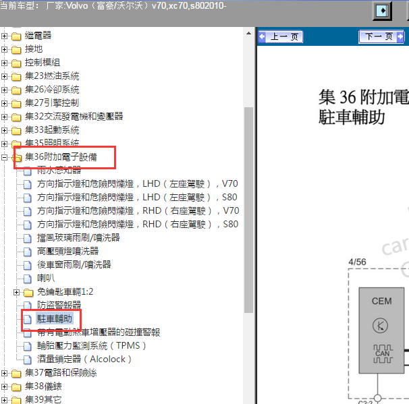The height and width of the screenshot is (404, 409).
Task: Open 帶有電動煞車增壓器的碰撞警報 entry
Action: [99, 333]
